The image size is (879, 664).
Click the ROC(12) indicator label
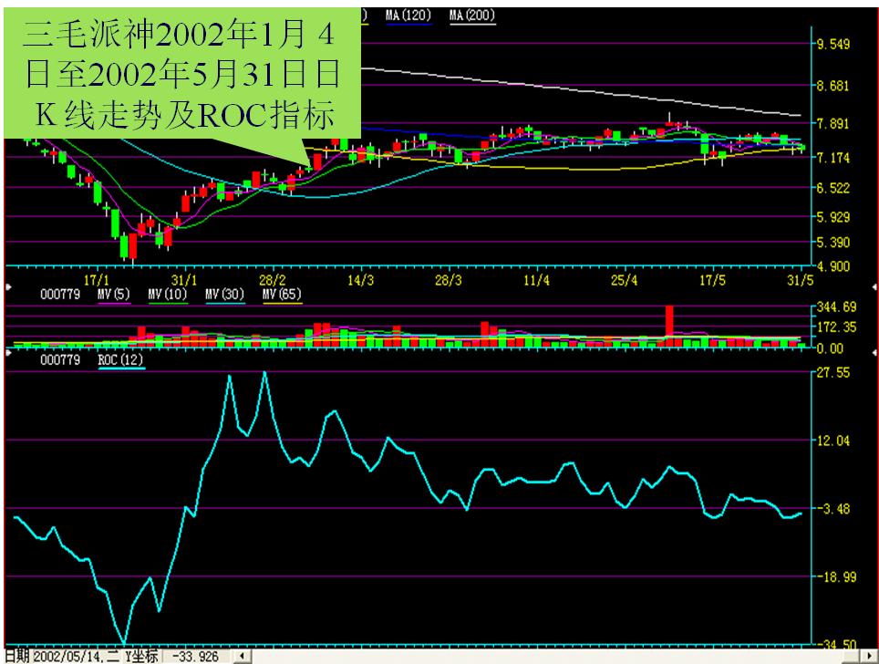click(120, 360)
